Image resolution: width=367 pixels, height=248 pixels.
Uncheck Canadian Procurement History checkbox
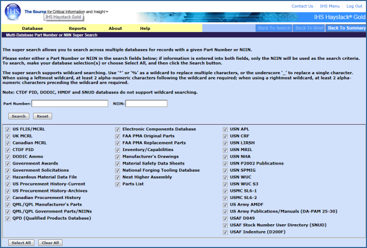(x=8, y=198)
